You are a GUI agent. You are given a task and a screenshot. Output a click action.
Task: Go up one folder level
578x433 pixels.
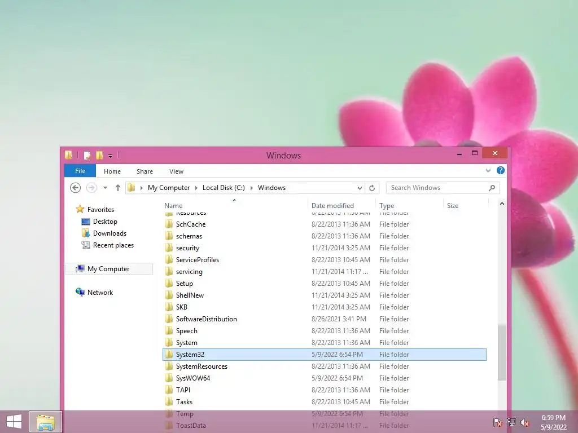[x=117, y=188]
